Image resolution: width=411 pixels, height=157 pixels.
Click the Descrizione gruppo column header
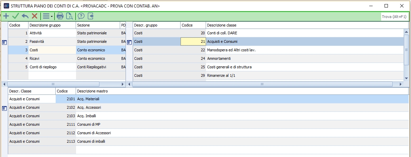click(52, 25)
